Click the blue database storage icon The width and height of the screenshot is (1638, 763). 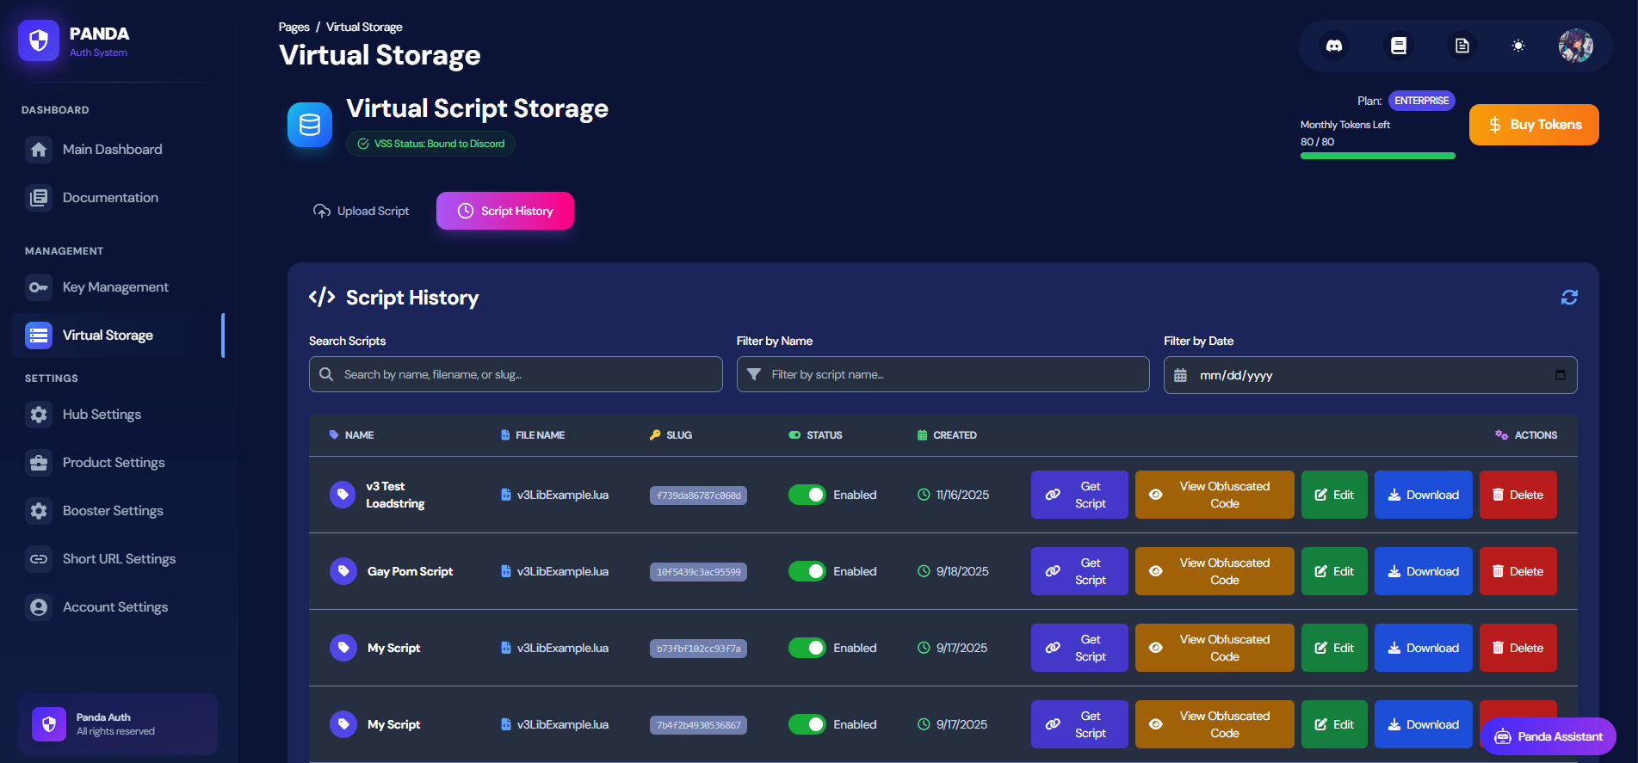click(x=310, y=125)
